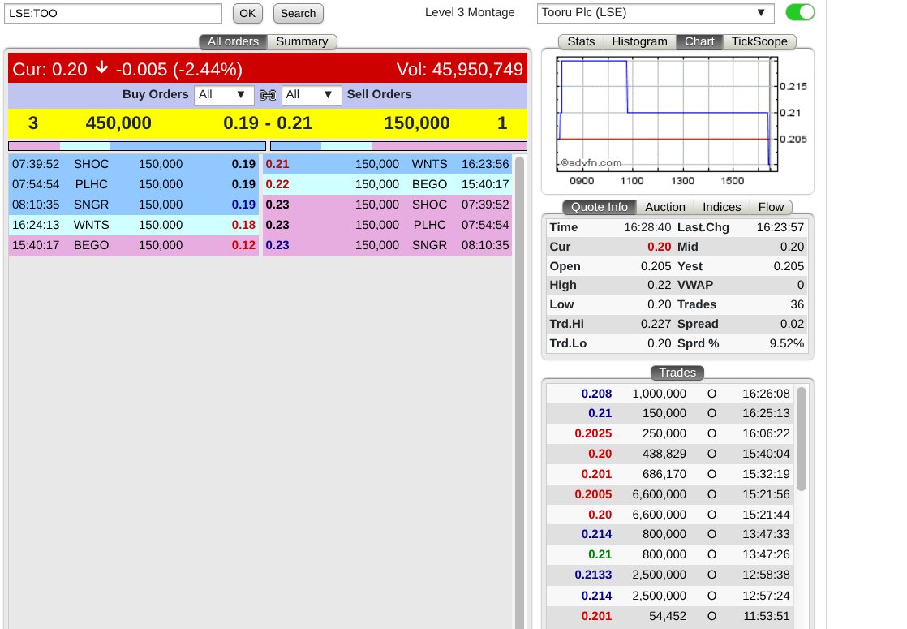907x629 pixels.
Task: Click the Trades list scrollbar
Action: [802, 438]
